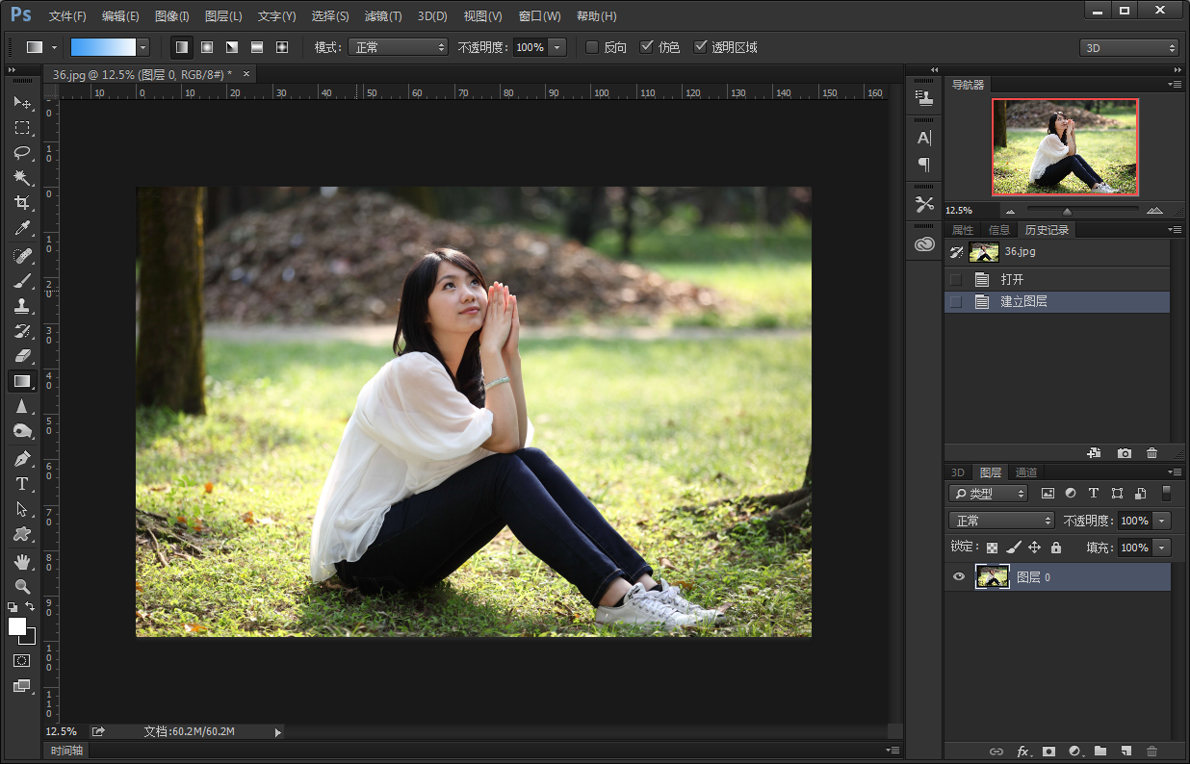Open the 3D workspace dropdown
This screenshot has width=1190, height=764.
(1128, 47)
